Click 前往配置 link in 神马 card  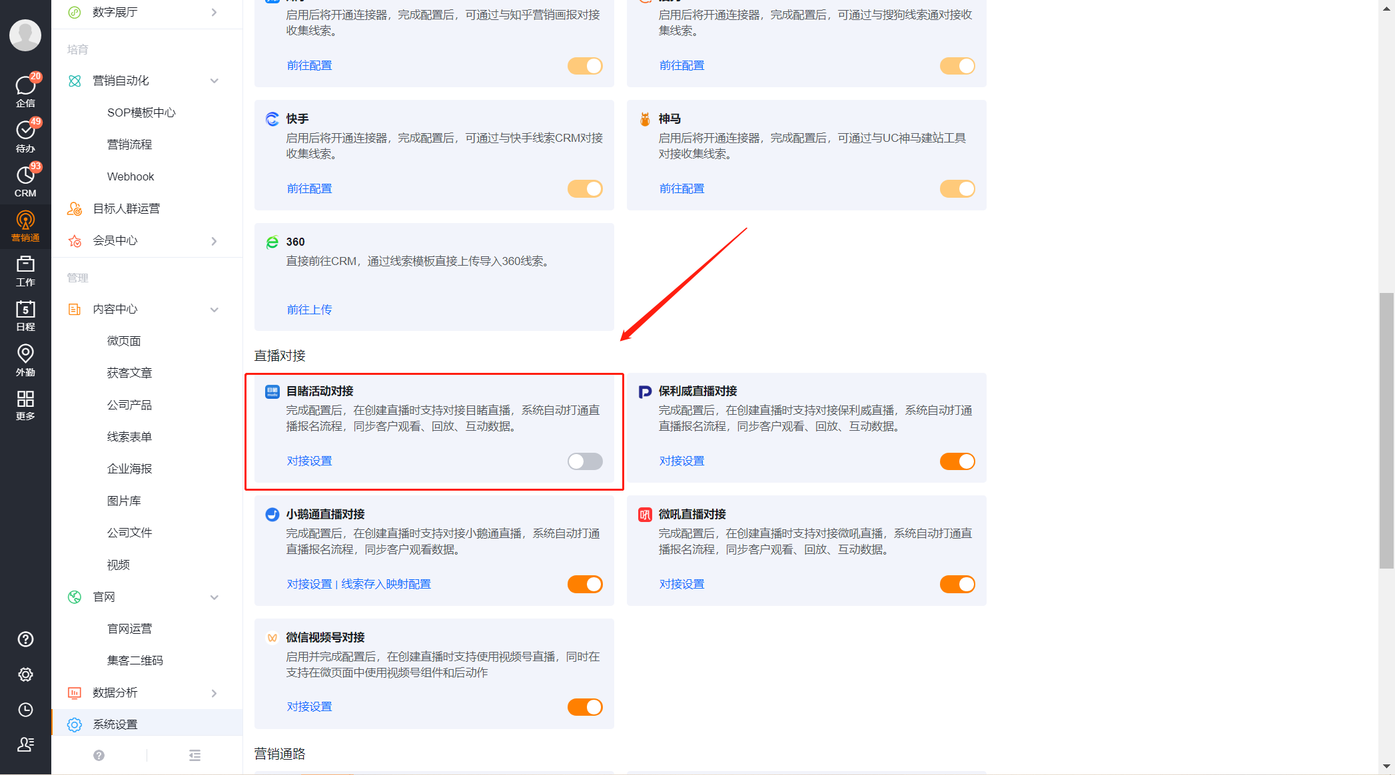[x=682, y=188]
